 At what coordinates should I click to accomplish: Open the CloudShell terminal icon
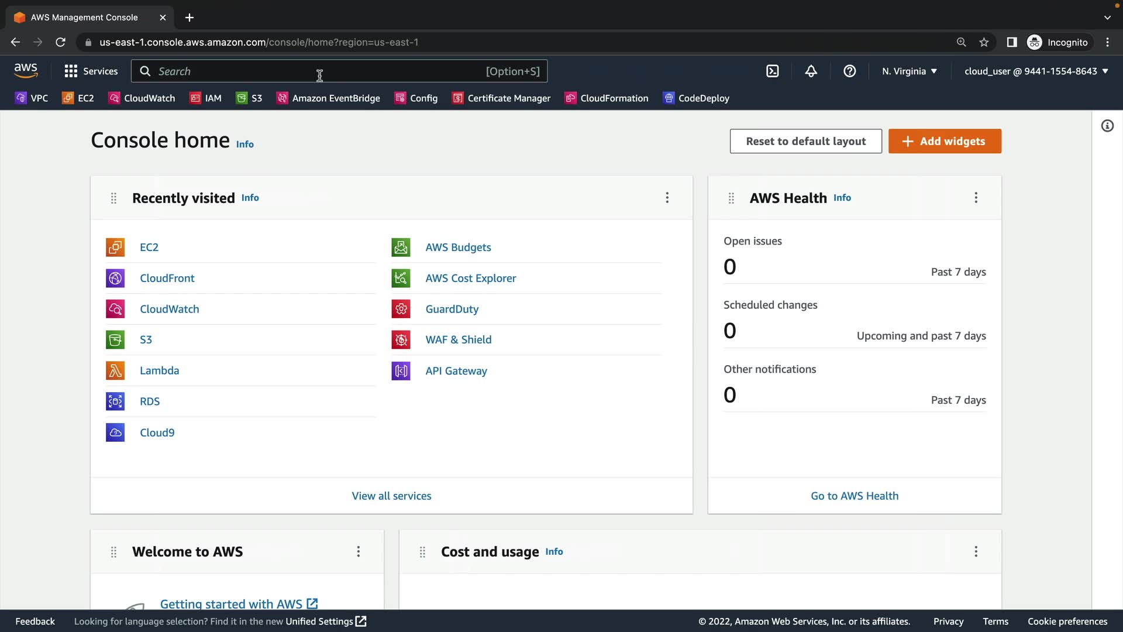click(x=772, y=71)
